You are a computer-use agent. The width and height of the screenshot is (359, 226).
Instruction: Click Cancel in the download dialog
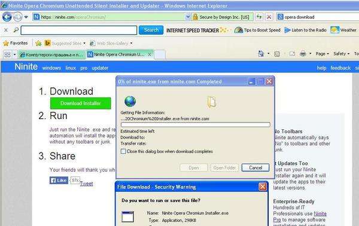255,167
